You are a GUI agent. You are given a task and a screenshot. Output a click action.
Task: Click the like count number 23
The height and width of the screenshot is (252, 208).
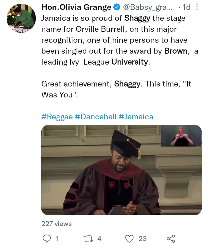point(143,239)
